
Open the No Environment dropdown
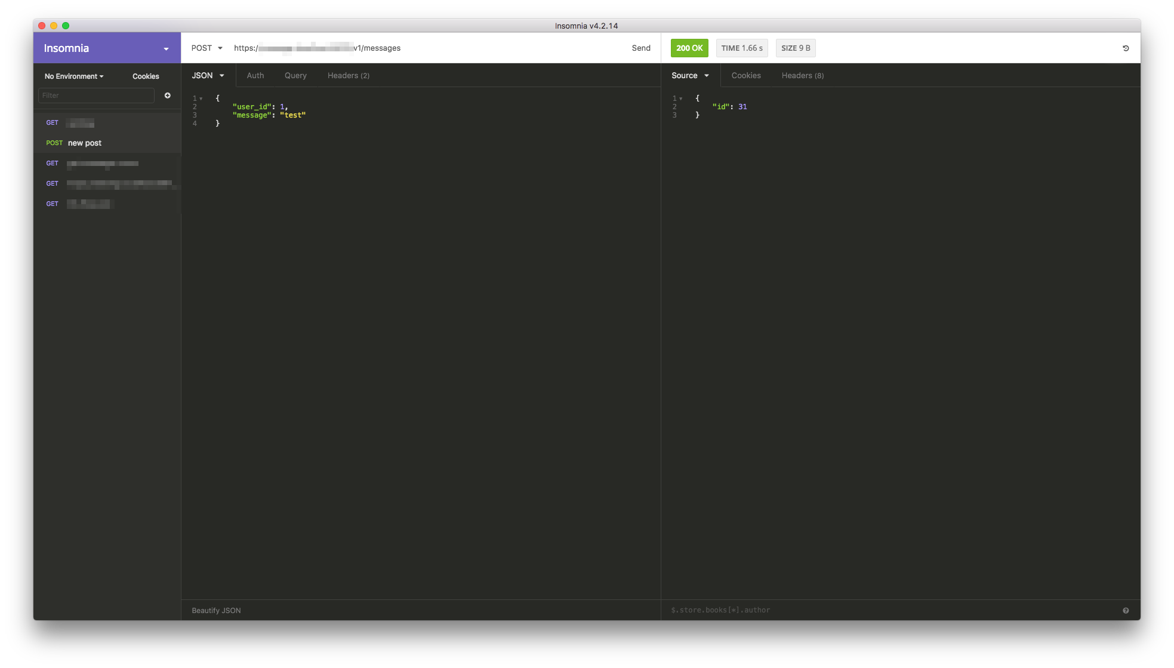(x=73, y=76)
